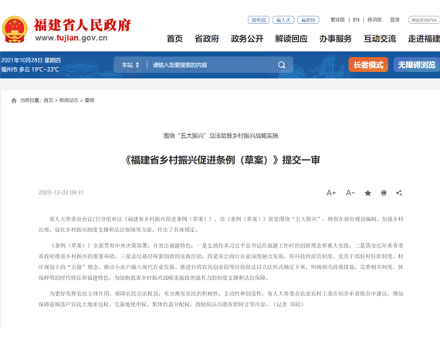Viewport: 440px width, 351px height.
Task: Click the 福建省人民政府 title text
Action: (83, 25)
